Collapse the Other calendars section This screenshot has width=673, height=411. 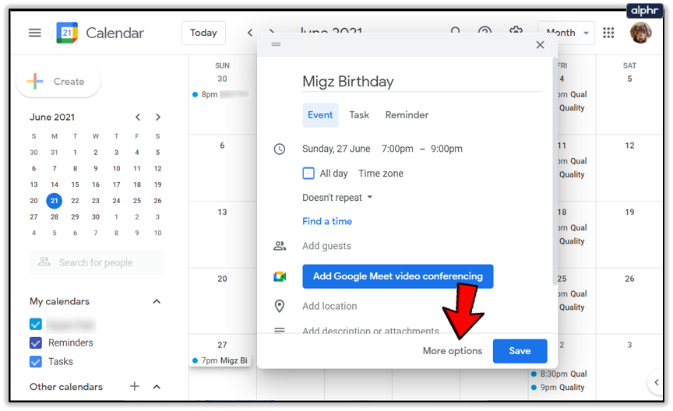click(x=157, y=387)
